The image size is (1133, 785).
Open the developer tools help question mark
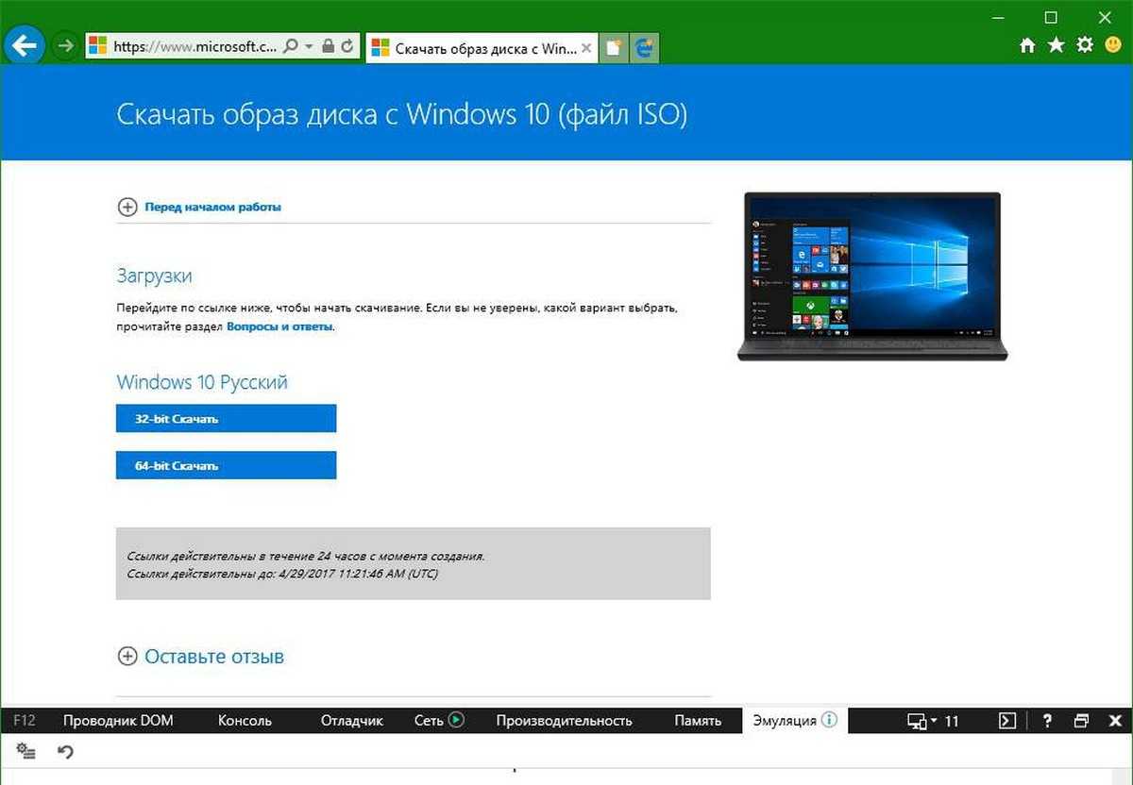tap(1047, 721)
